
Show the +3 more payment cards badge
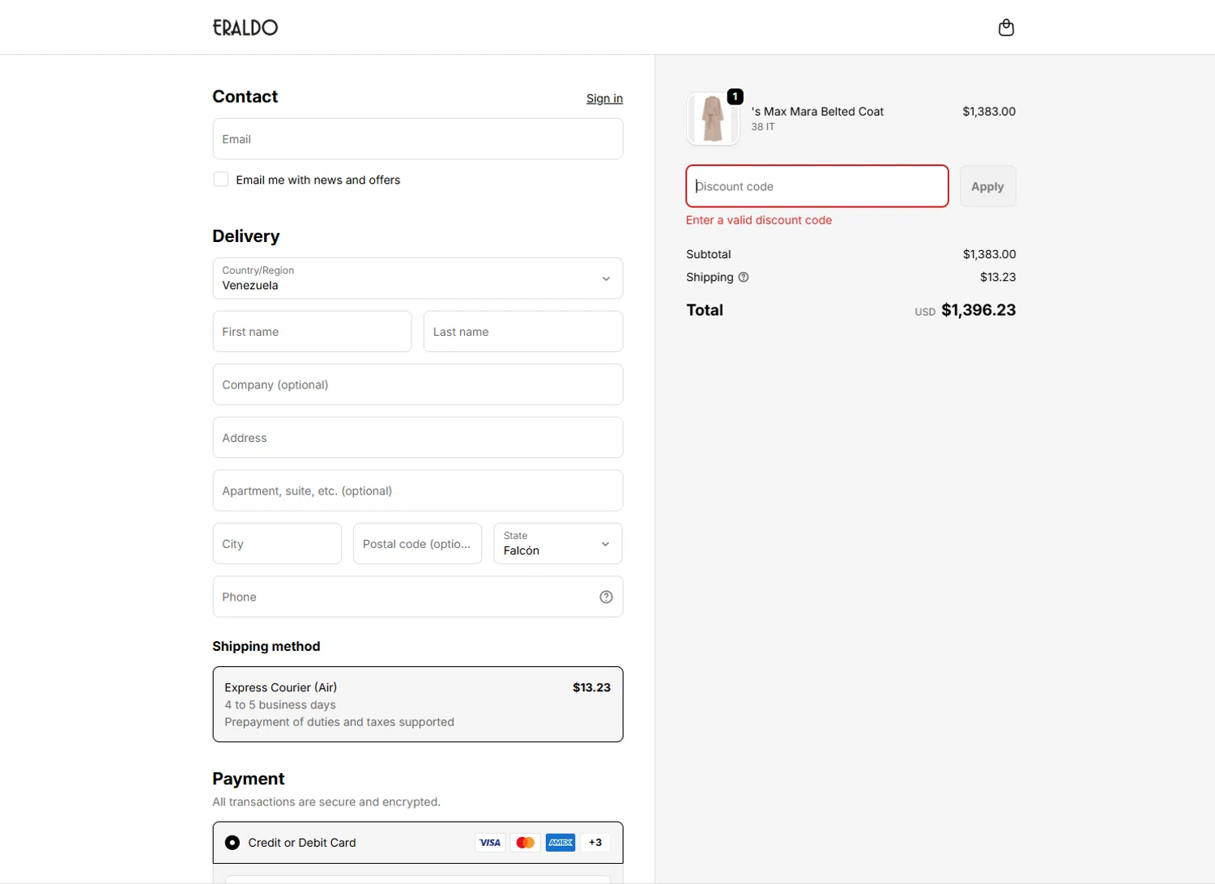[x=595, y=843]
